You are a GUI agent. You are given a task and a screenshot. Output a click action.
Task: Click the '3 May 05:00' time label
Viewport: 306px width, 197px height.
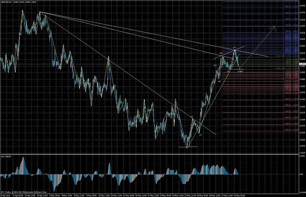tap(55, 196)
